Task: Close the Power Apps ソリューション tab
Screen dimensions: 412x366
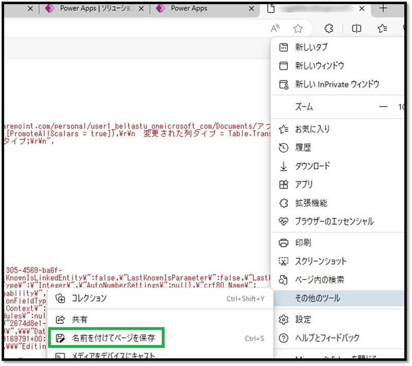Action: (141, 9)
